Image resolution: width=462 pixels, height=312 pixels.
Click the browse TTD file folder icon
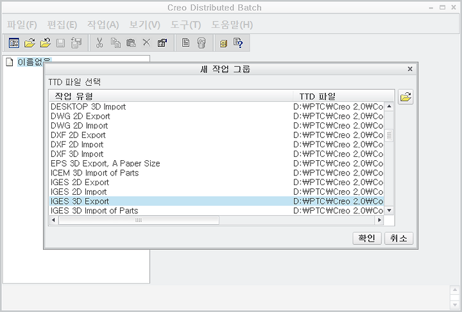point(406,97)
